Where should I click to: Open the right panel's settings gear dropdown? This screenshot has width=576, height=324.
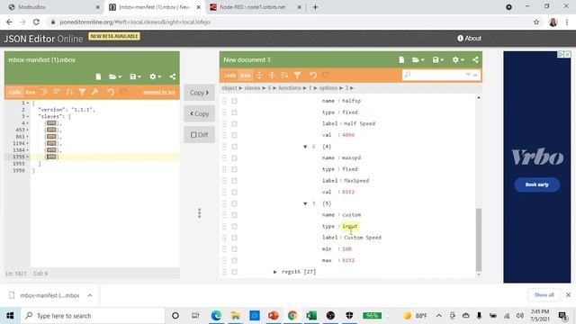click(x=458, y=59)
